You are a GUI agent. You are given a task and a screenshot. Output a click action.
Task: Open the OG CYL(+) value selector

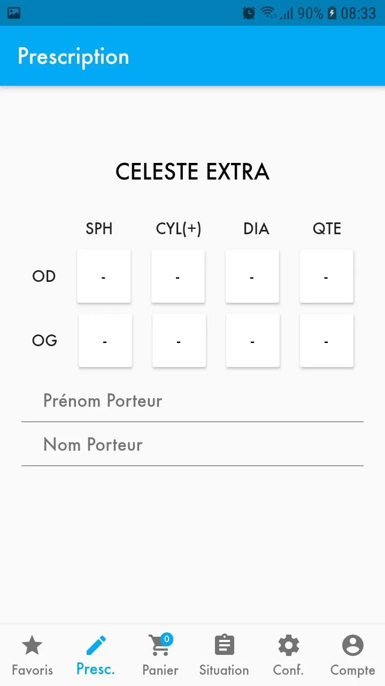179,340
